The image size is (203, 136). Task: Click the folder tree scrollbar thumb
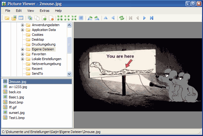(69, 45)
